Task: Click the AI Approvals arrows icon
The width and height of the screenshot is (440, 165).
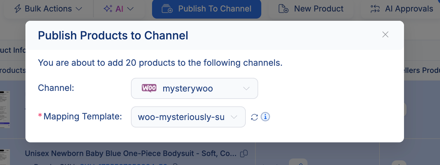Action: tap(375, 9)
